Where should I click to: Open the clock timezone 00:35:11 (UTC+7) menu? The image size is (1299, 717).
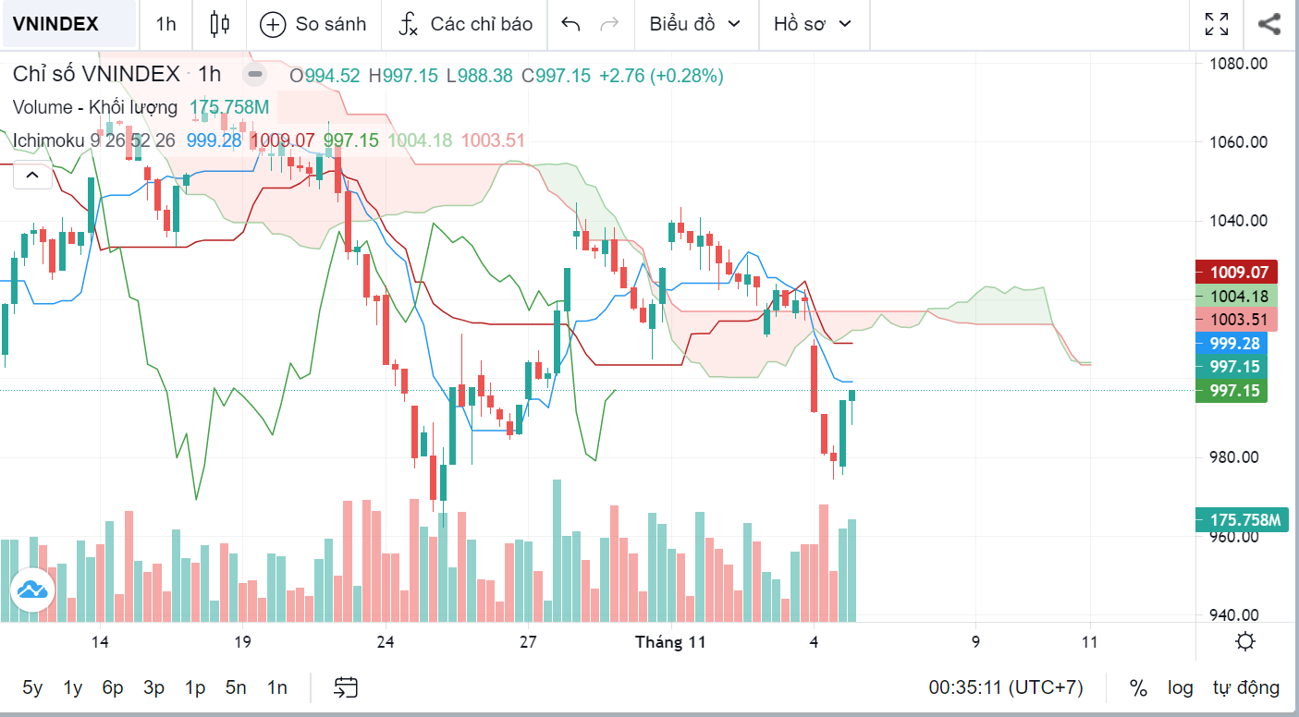(x=1006, y=687)
